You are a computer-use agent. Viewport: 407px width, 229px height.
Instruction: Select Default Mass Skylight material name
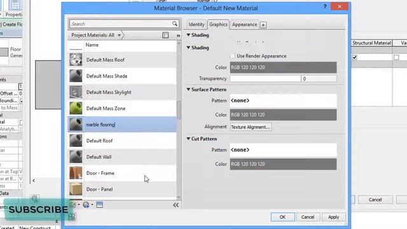click(x=109, y=92)
